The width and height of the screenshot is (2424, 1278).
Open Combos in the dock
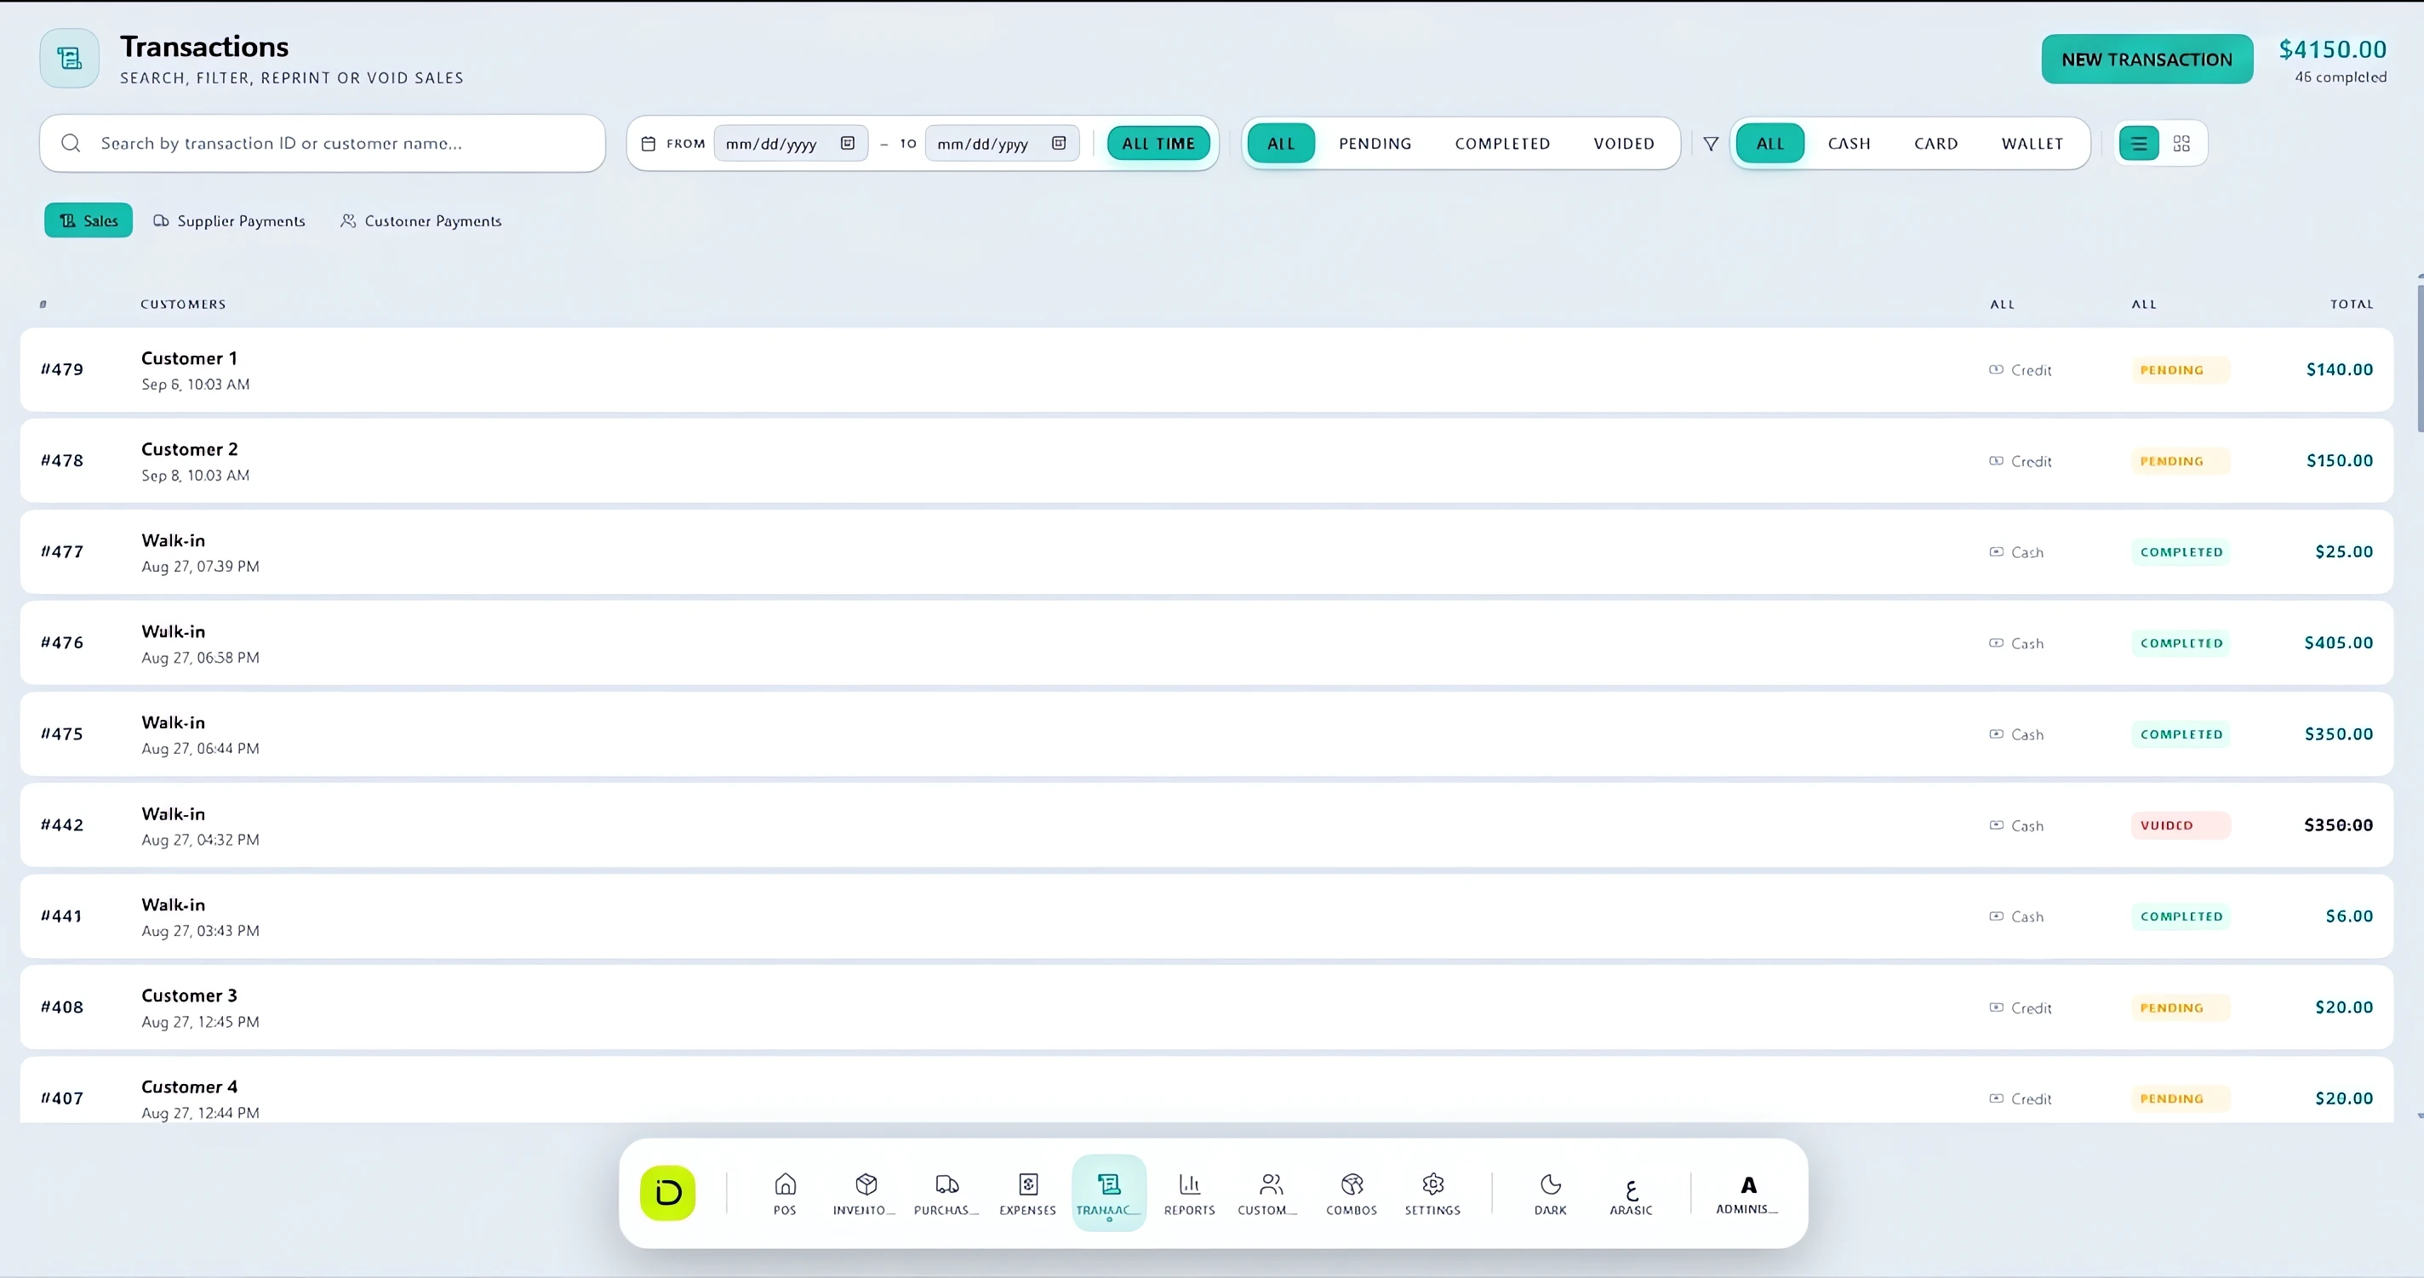[x=1352, y=1192]
